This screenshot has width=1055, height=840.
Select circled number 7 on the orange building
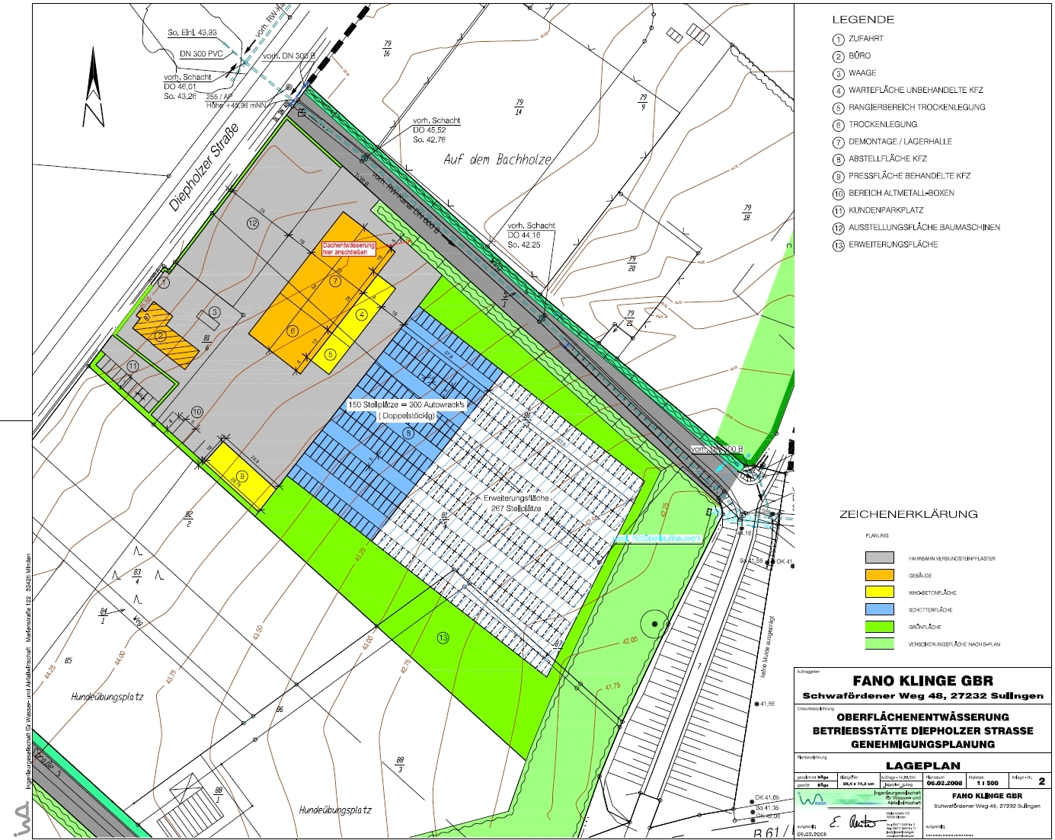click(x=335, y=281)
